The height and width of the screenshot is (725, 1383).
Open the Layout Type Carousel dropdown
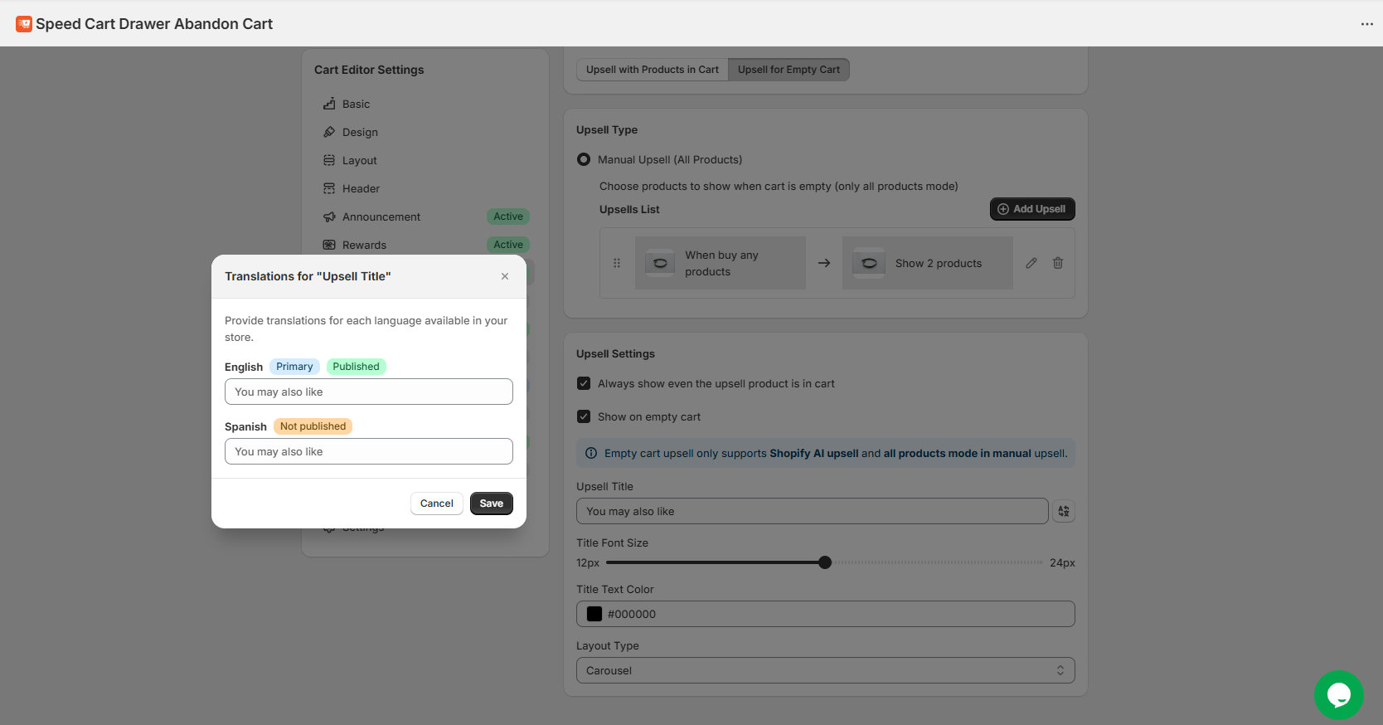tap(825, 670)
